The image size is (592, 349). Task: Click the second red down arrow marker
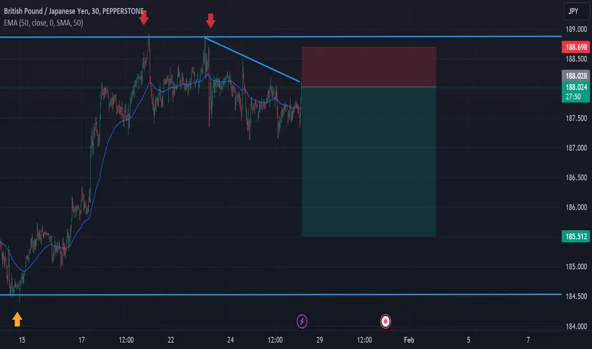pyautogui.click(x=211, y=20)
